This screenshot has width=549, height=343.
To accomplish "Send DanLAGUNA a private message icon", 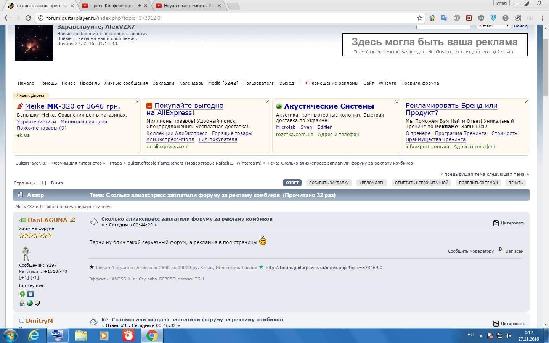I will point(37,303).
